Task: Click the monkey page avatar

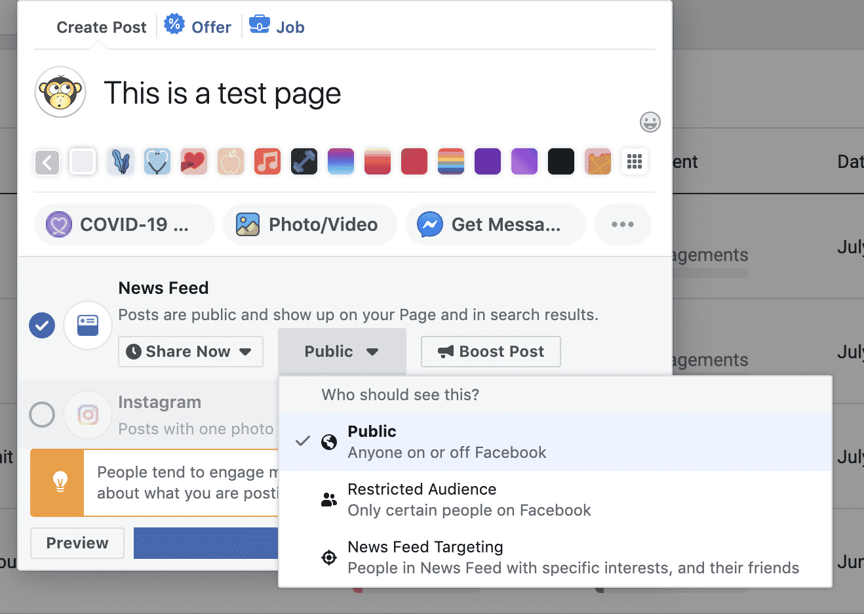Action: pyautogui.click(x=60, y=92)
